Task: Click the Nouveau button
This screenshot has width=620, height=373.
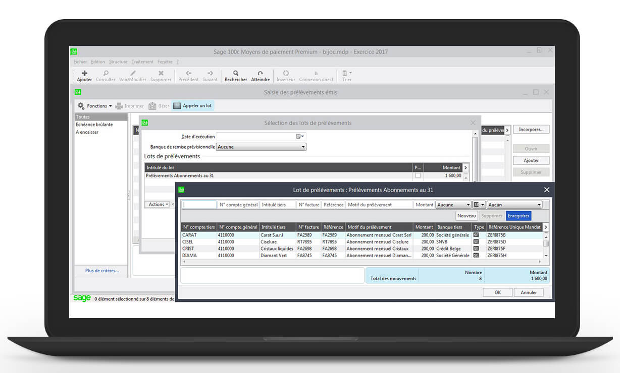Action: click(467, 216)
